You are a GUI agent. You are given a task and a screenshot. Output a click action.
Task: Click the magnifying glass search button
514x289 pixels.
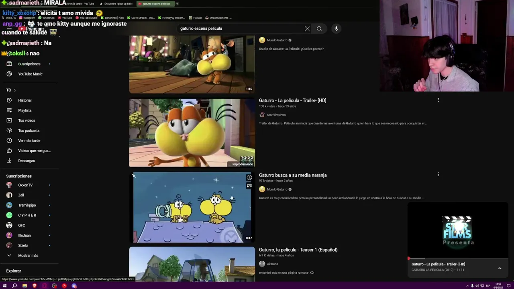(319, 28)
